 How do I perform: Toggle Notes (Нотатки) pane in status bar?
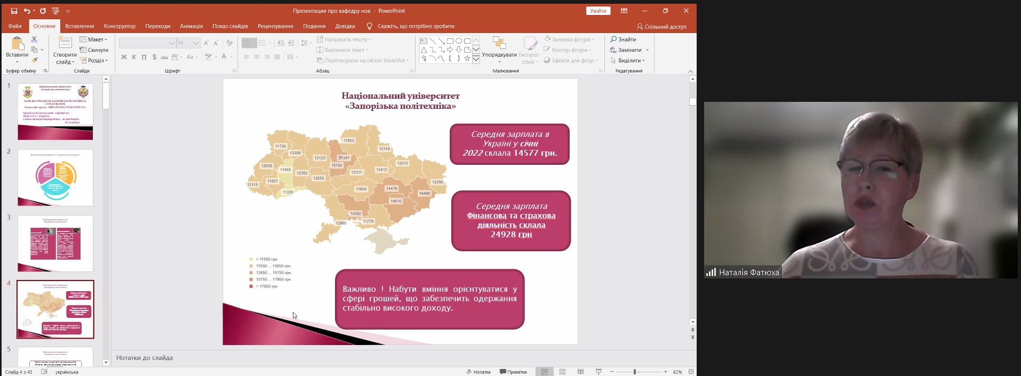pyautogui.click(x=478, y=372)
